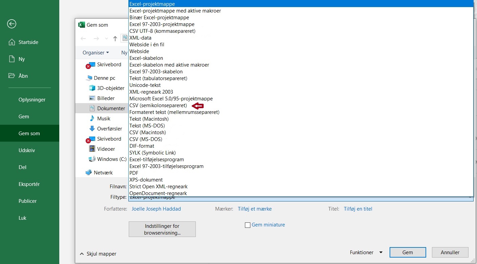
Task: Click Indstillinger for browservisning button
Action: 162,229
